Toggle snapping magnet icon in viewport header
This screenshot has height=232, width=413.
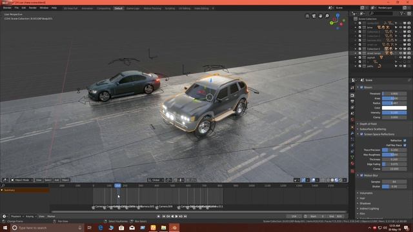tap(176, 180)
